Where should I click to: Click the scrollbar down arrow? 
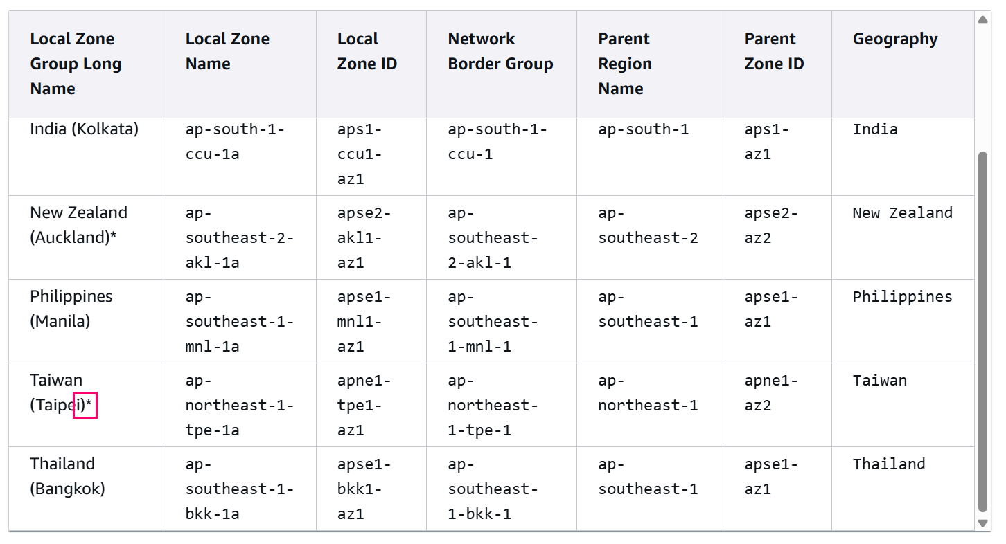[x=983, y=524]
